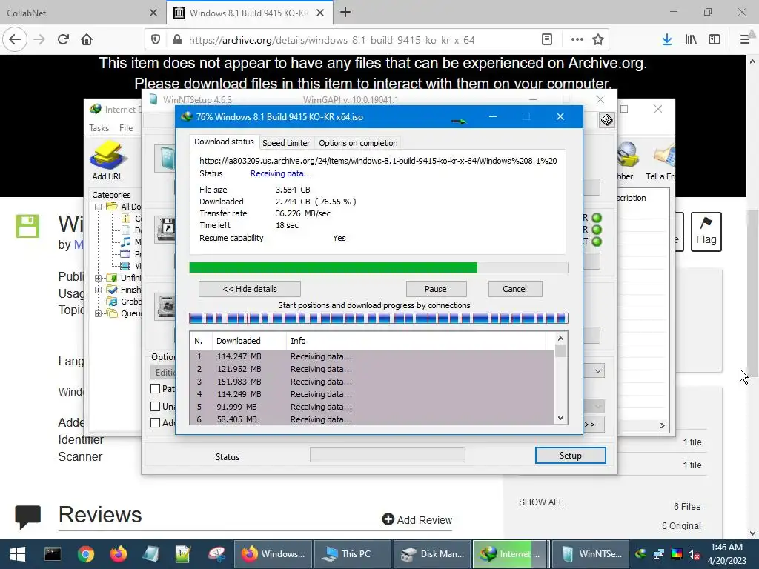759x569 pixels.
Task: Open This PC taskbar window
Action: [x=352, y=554]
